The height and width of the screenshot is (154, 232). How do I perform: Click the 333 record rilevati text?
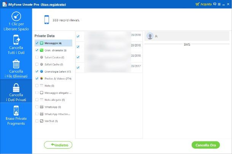(x=66, y=20)
